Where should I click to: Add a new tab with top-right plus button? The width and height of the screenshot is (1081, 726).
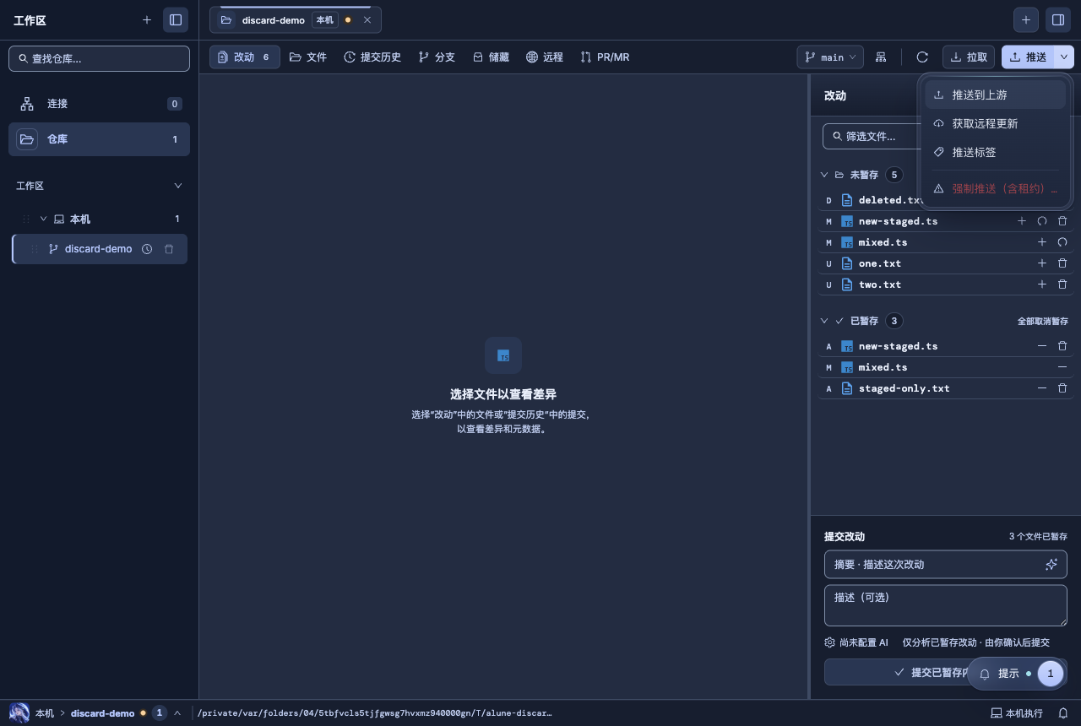pyautogui.click(x=1026, y=19)
